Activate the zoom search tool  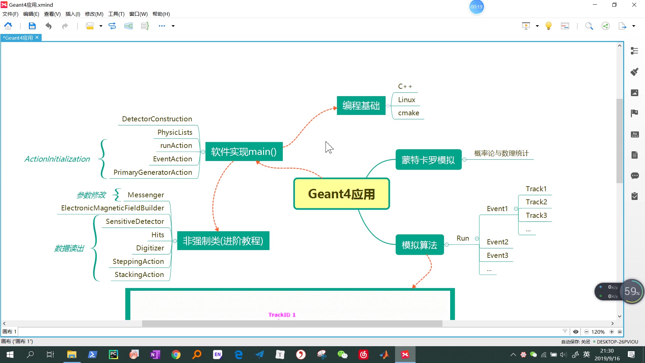589,26
